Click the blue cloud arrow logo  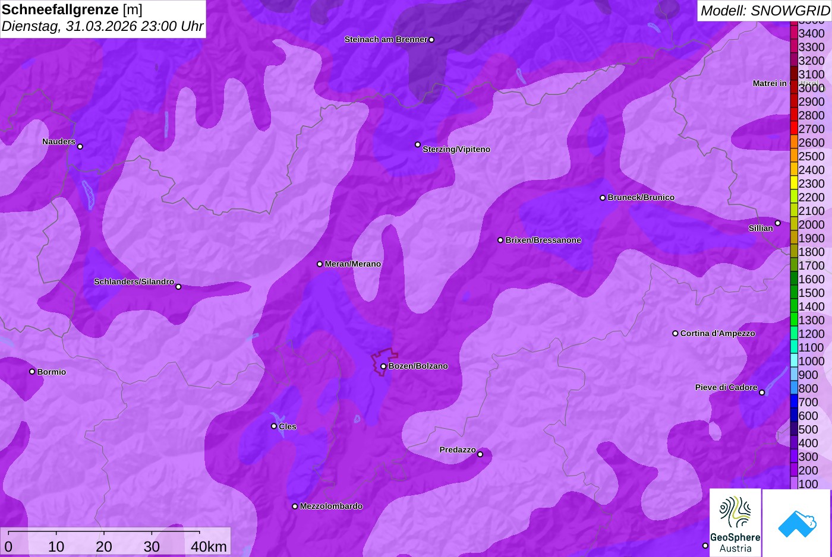(796, 523)
